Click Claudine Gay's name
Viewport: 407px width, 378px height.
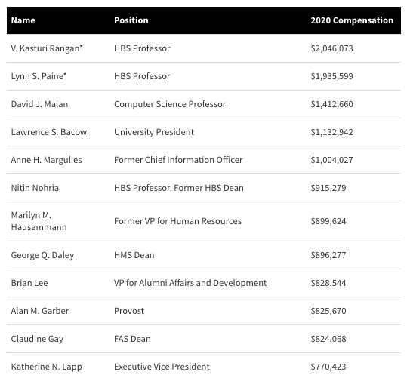[x=37, y=339]
